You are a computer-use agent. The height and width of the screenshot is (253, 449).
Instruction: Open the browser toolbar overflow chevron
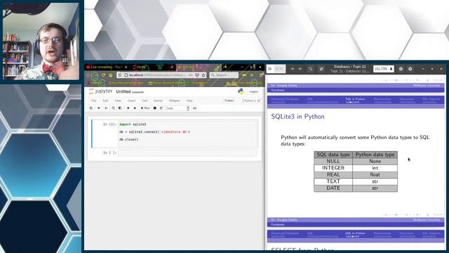tap(252, 75)
